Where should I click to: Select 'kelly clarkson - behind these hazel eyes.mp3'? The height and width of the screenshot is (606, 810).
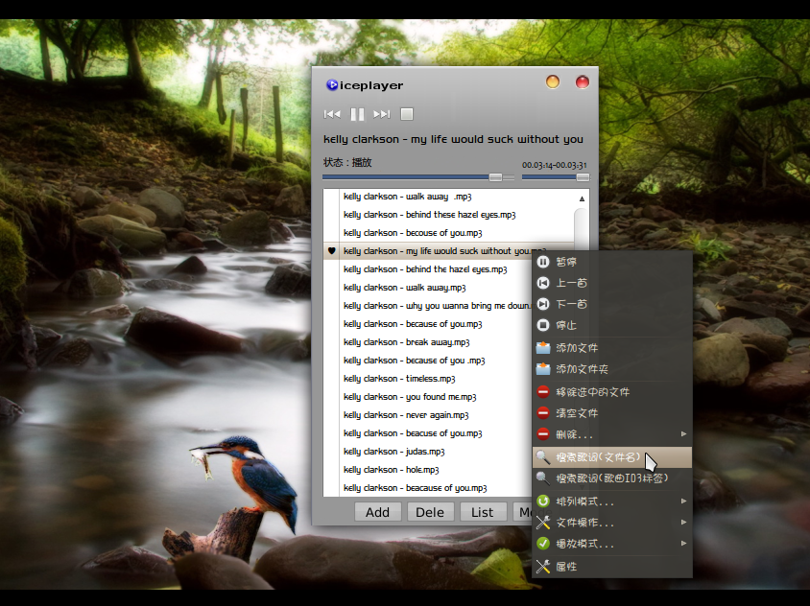(x=448, y=215)
